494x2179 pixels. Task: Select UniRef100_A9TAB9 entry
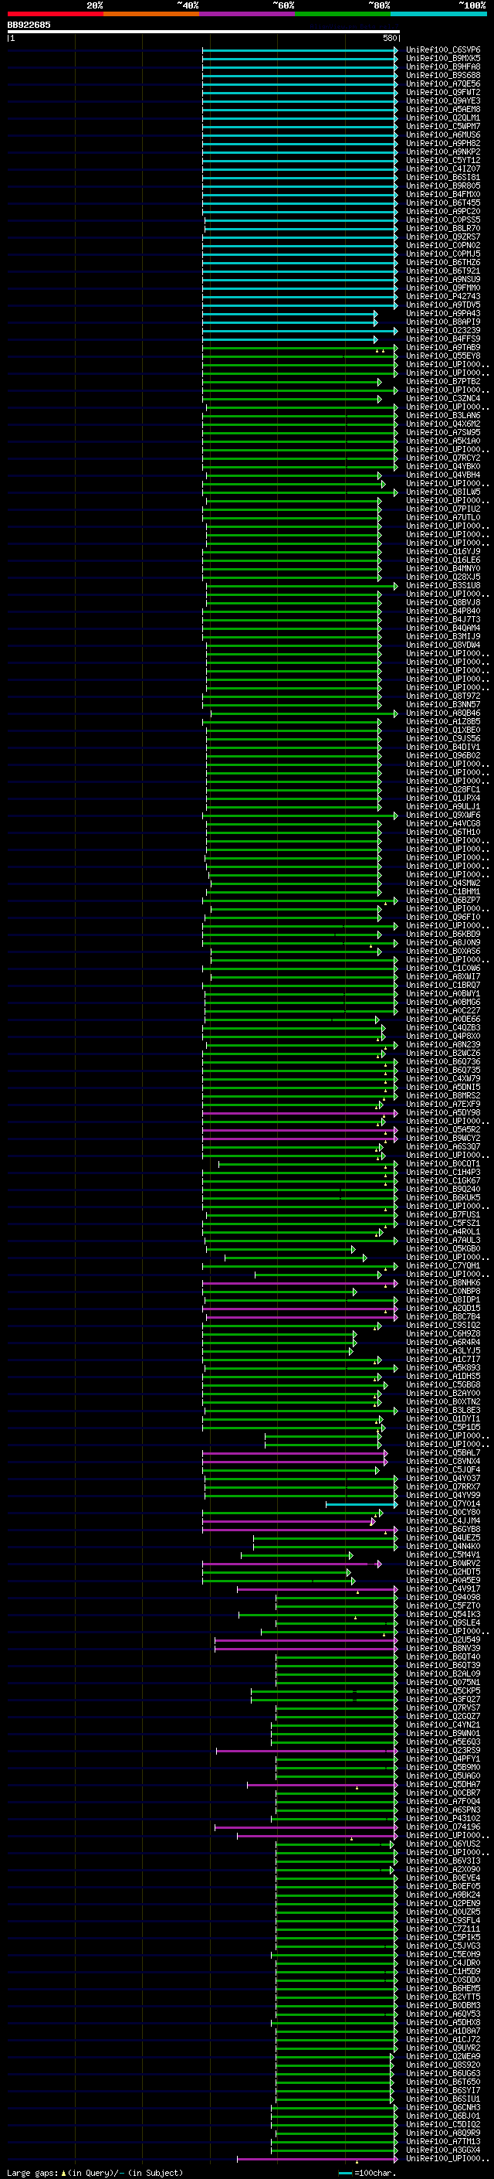443,348
